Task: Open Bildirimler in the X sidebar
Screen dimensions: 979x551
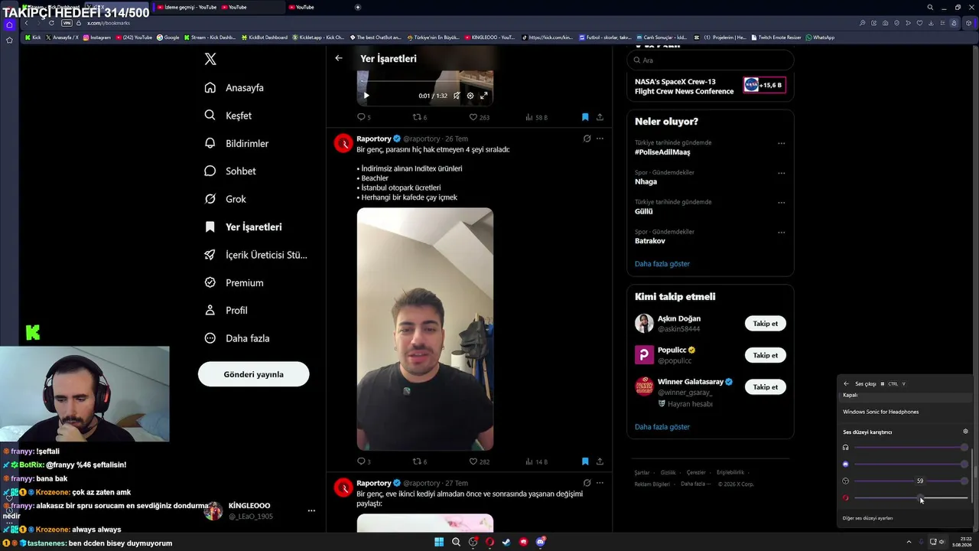Action: (236, 143)
